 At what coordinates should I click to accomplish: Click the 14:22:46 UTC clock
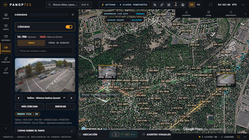(227, 5)
